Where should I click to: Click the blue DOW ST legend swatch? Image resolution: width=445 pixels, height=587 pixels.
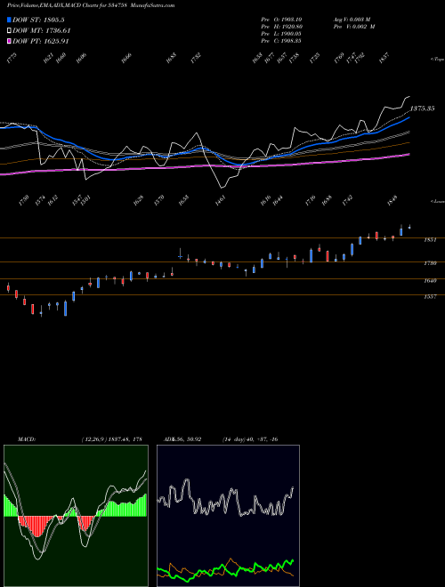click(x=10, y=20)
